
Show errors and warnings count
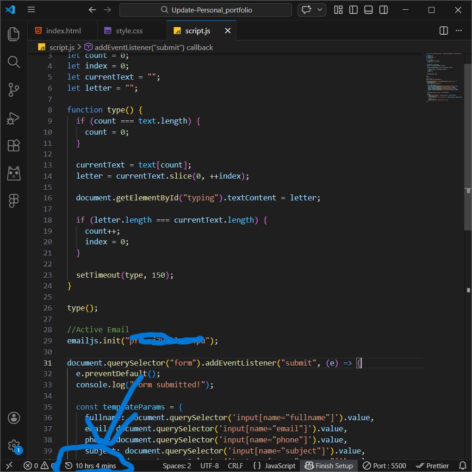[39, 466]
